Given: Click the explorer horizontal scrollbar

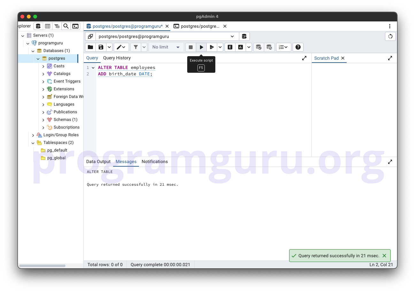Looking at the screenshot, I should tap(42, 266).
